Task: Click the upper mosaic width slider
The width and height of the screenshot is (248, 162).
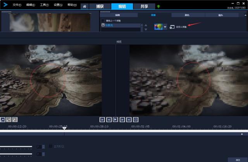Action: 16,146
